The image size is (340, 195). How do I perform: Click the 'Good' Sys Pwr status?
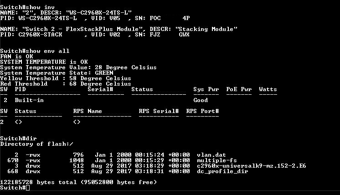click(x=201, y=100)
